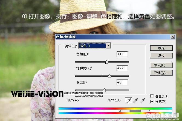Click the leftmost falloff marker on color strip
The height and width of the screenshot is (121, 182).
(120, 111)
